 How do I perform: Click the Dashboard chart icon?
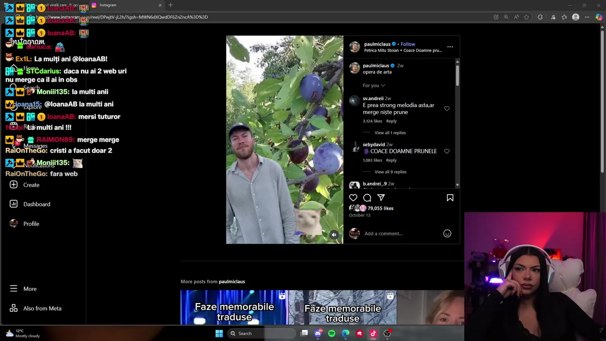click(14, 204)
